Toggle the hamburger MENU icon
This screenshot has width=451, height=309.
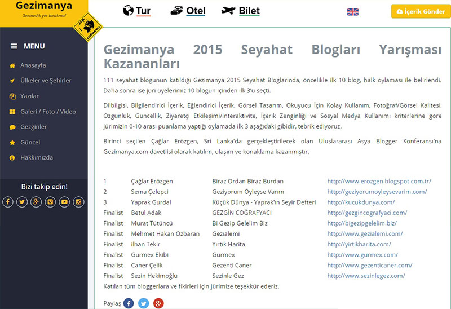(x=14, y=46)
